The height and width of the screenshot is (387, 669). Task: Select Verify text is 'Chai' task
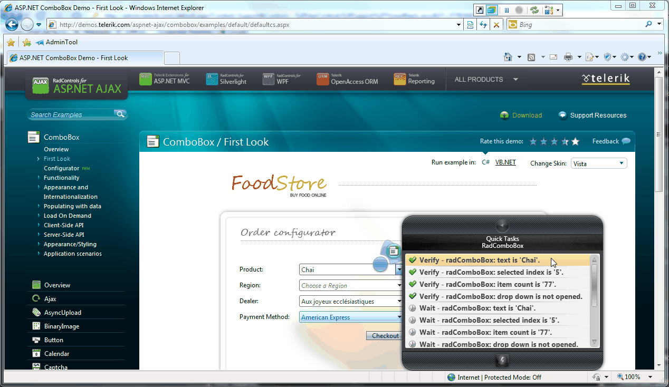498,260
